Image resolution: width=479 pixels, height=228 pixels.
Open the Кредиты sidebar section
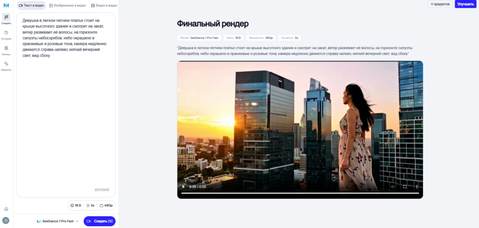(6, 66)
